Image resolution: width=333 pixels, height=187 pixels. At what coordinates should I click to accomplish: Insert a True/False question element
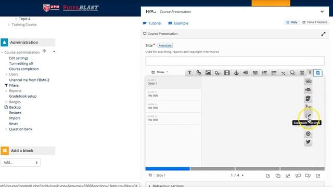coord(283,73)
